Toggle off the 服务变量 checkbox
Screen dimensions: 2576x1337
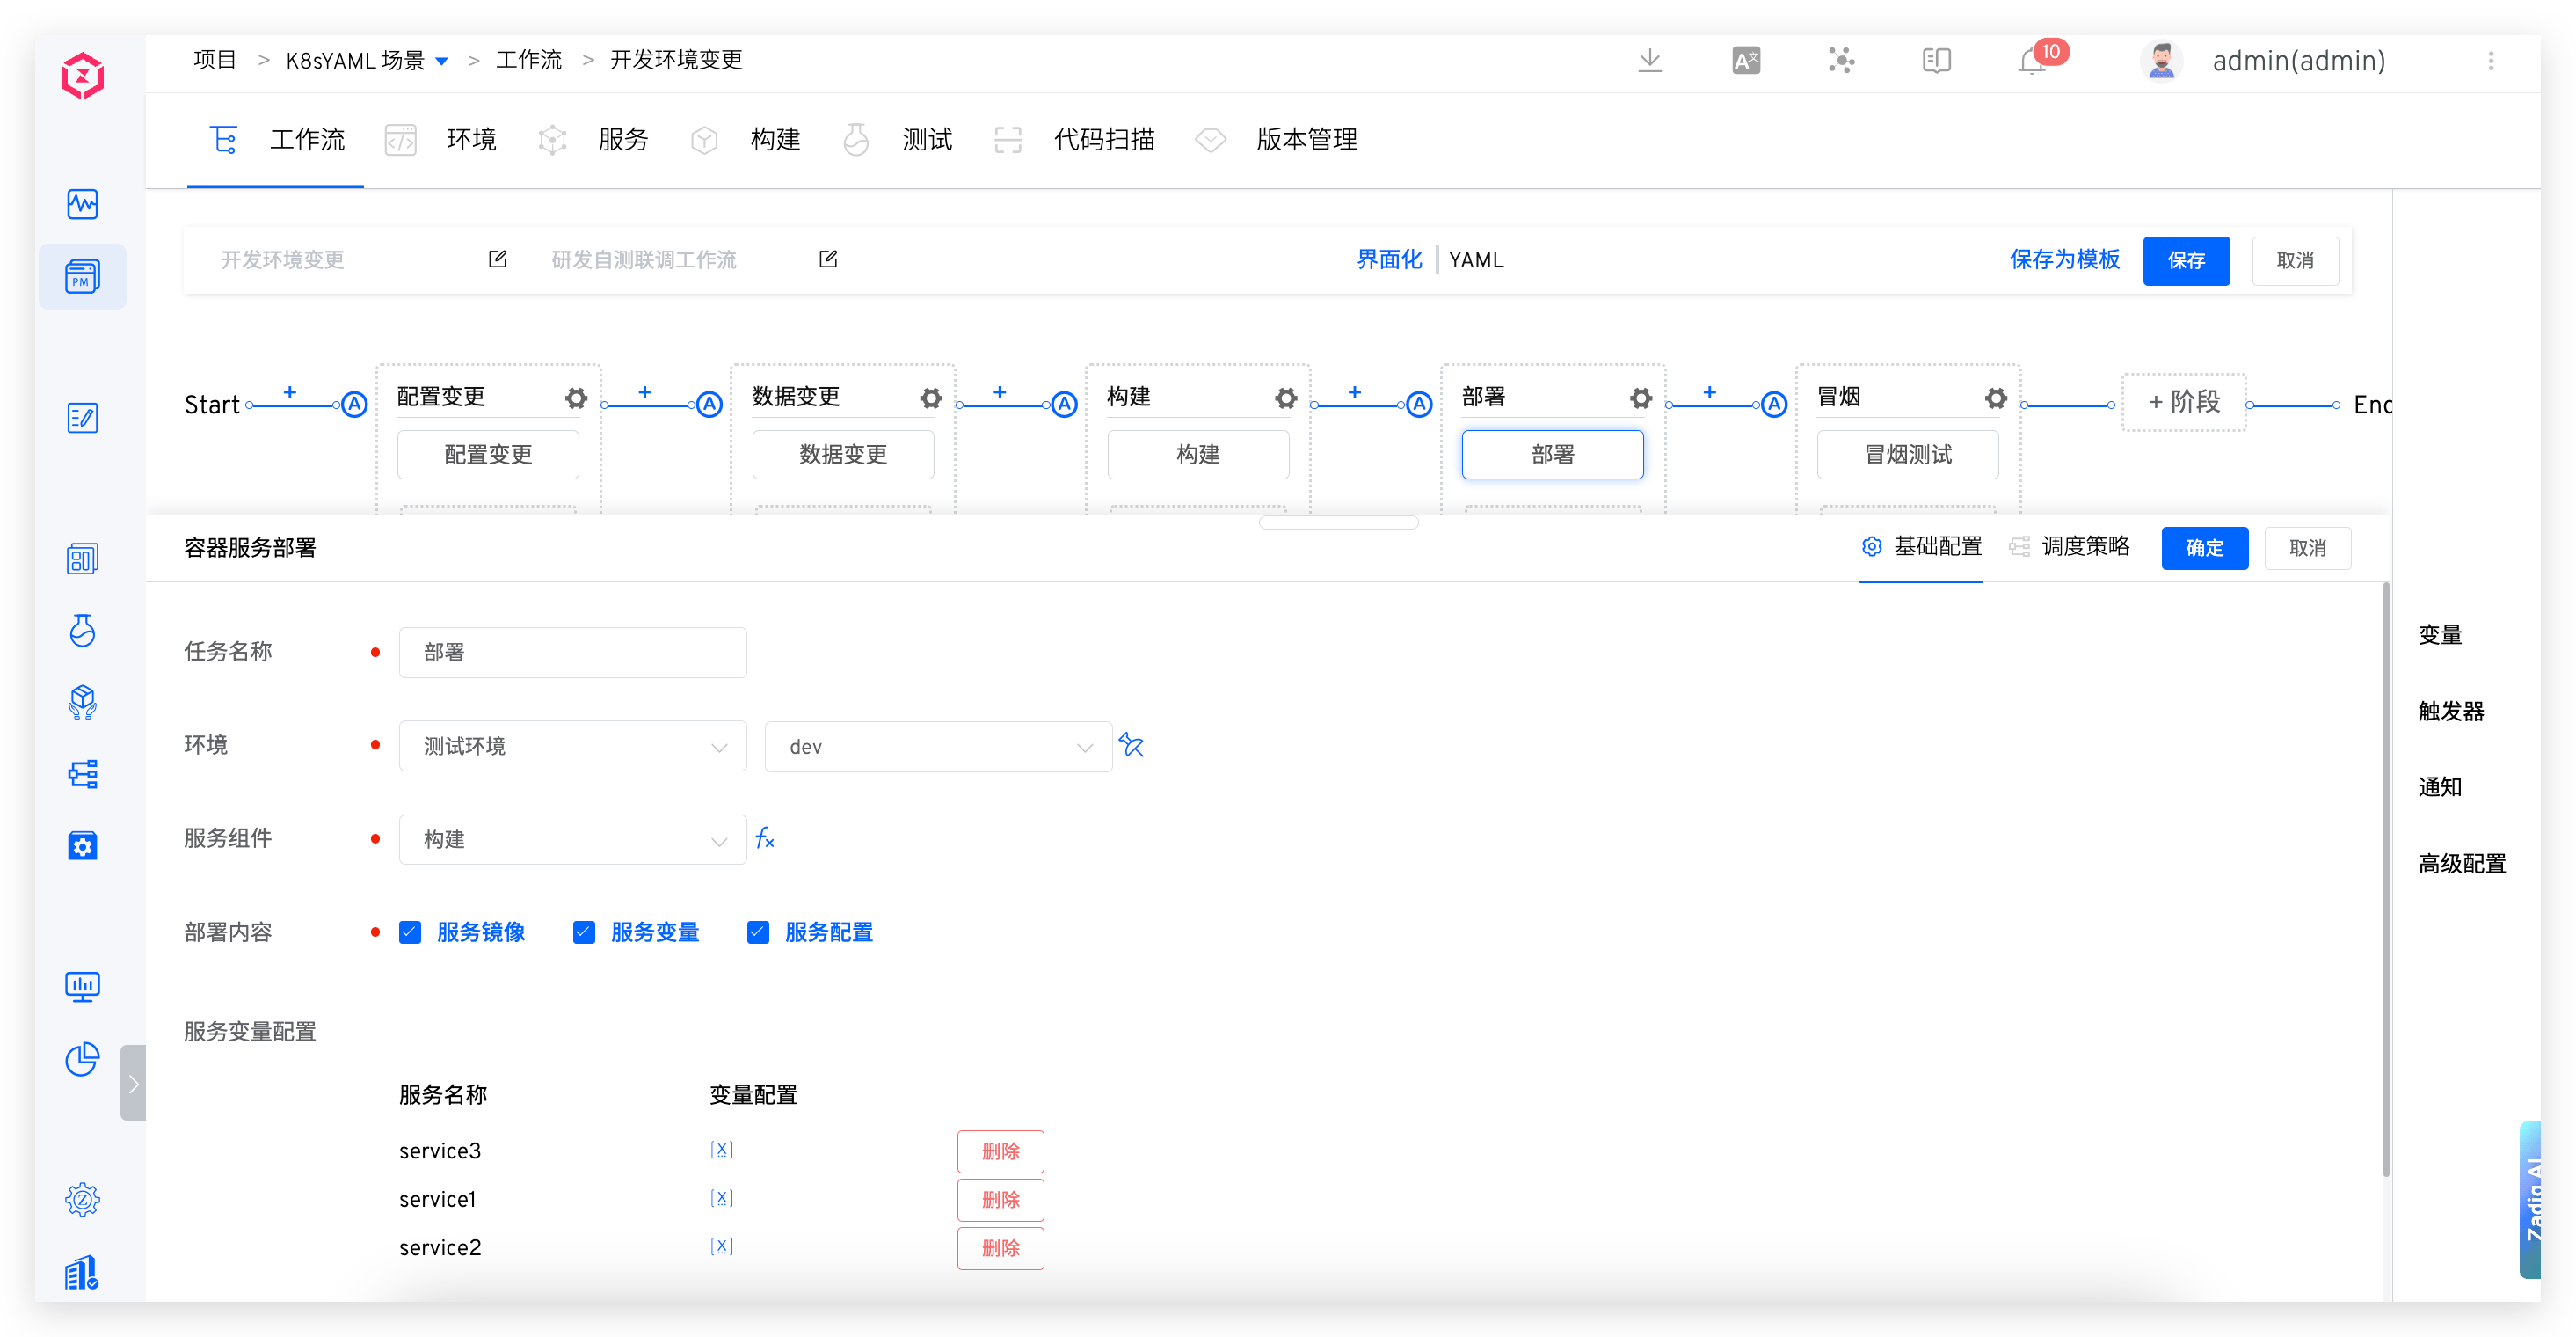(x=584, y=932)
